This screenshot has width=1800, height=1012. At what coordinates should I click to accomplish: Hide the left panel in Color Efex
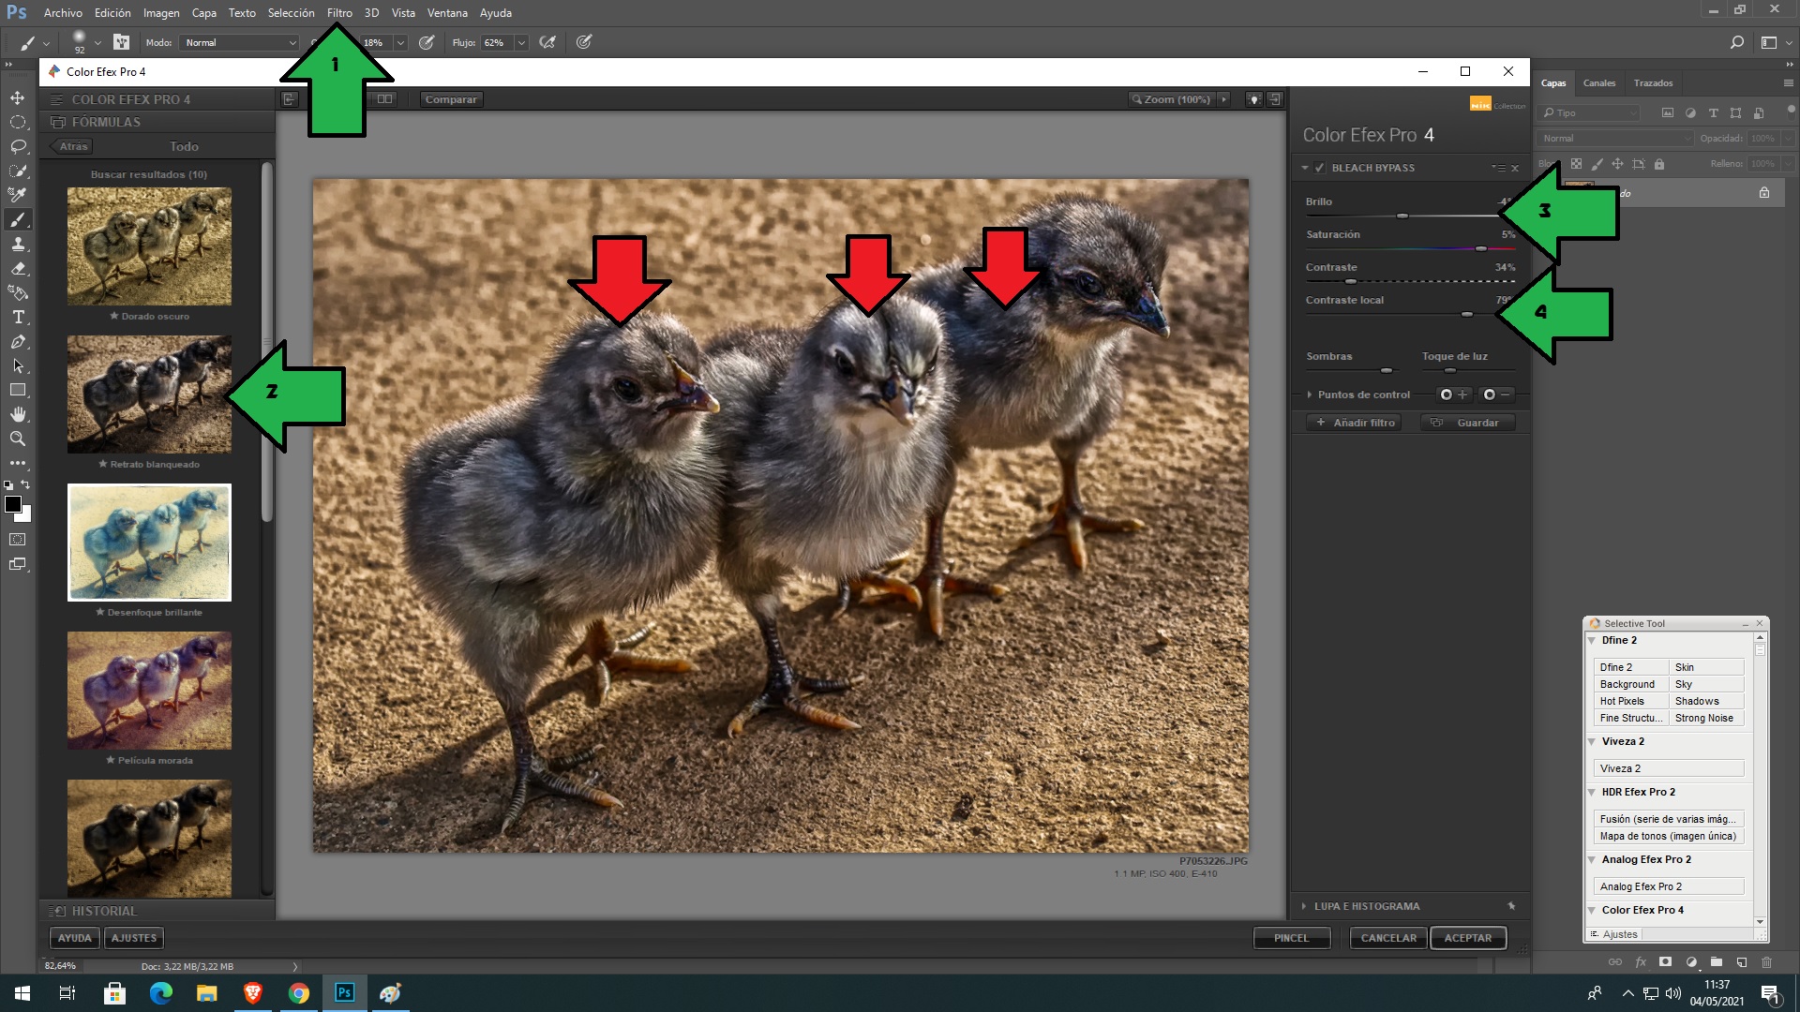point(289,99)
